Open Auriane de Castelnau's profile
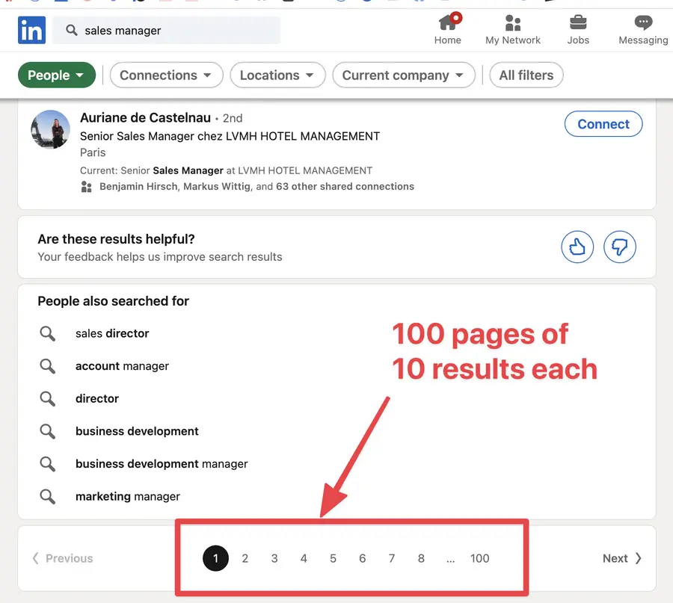The image size is (673, 603). [145, 117]
